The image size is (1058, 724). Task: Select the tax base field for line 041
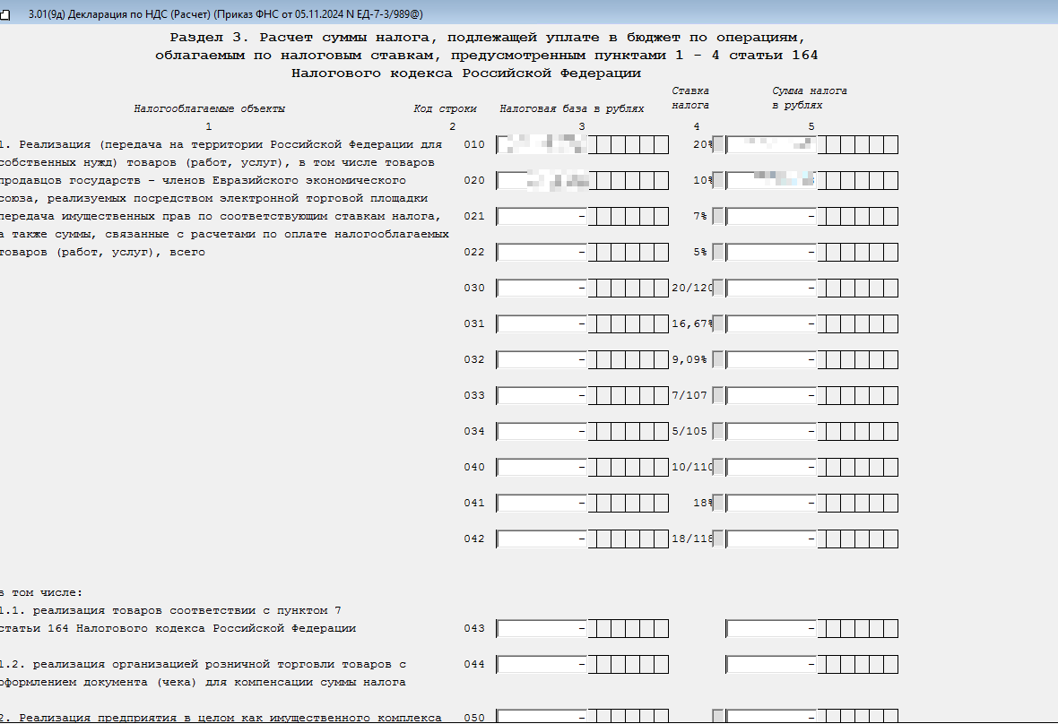(542, 504)
